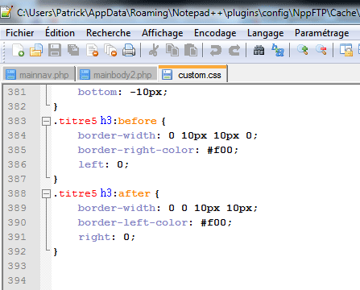
Task: Open the Replace toolbar icon
Action: 277,50
